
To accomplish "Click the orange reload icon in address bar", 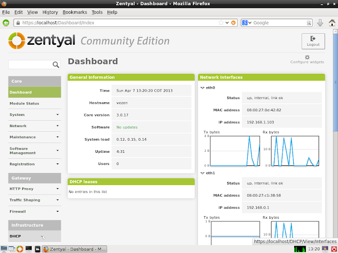I will pos(233,23).
